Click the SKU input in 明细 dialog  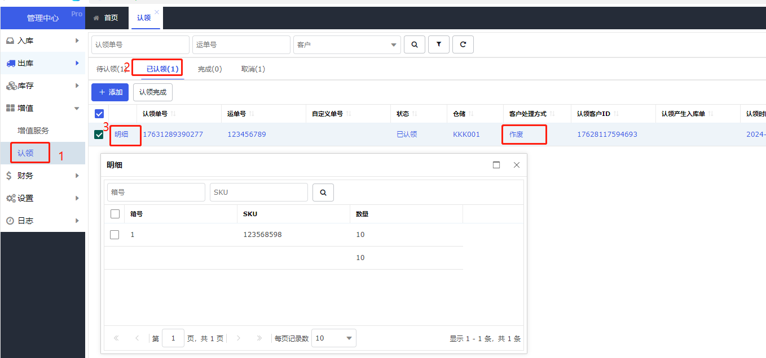(x=259, y=192)
